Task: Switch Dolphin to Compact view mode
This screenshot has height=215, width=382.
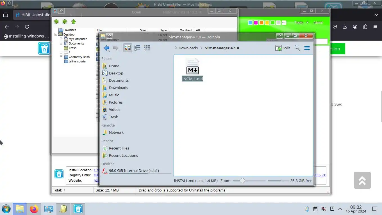Action: tap(137, 48)
